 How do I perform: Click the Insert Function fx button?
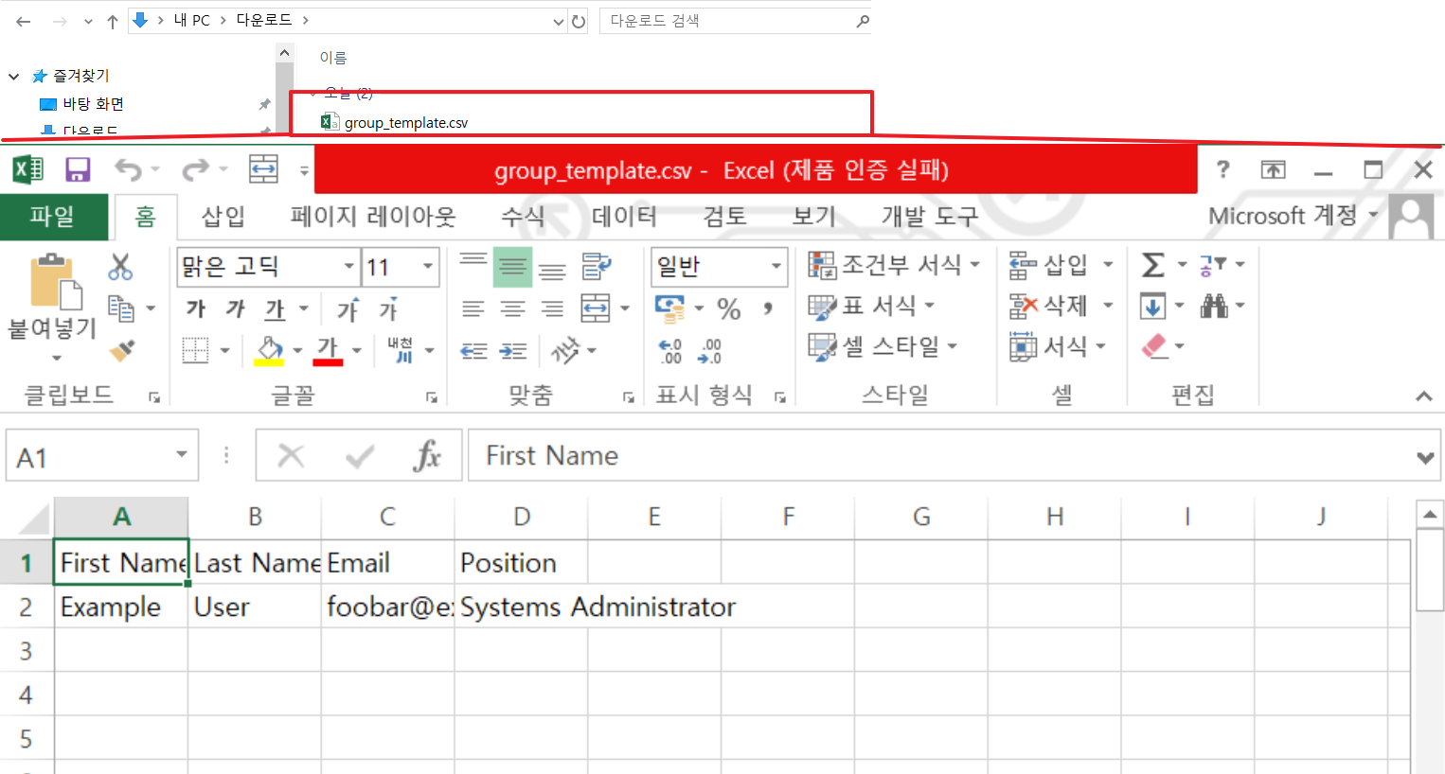point(427,456)
